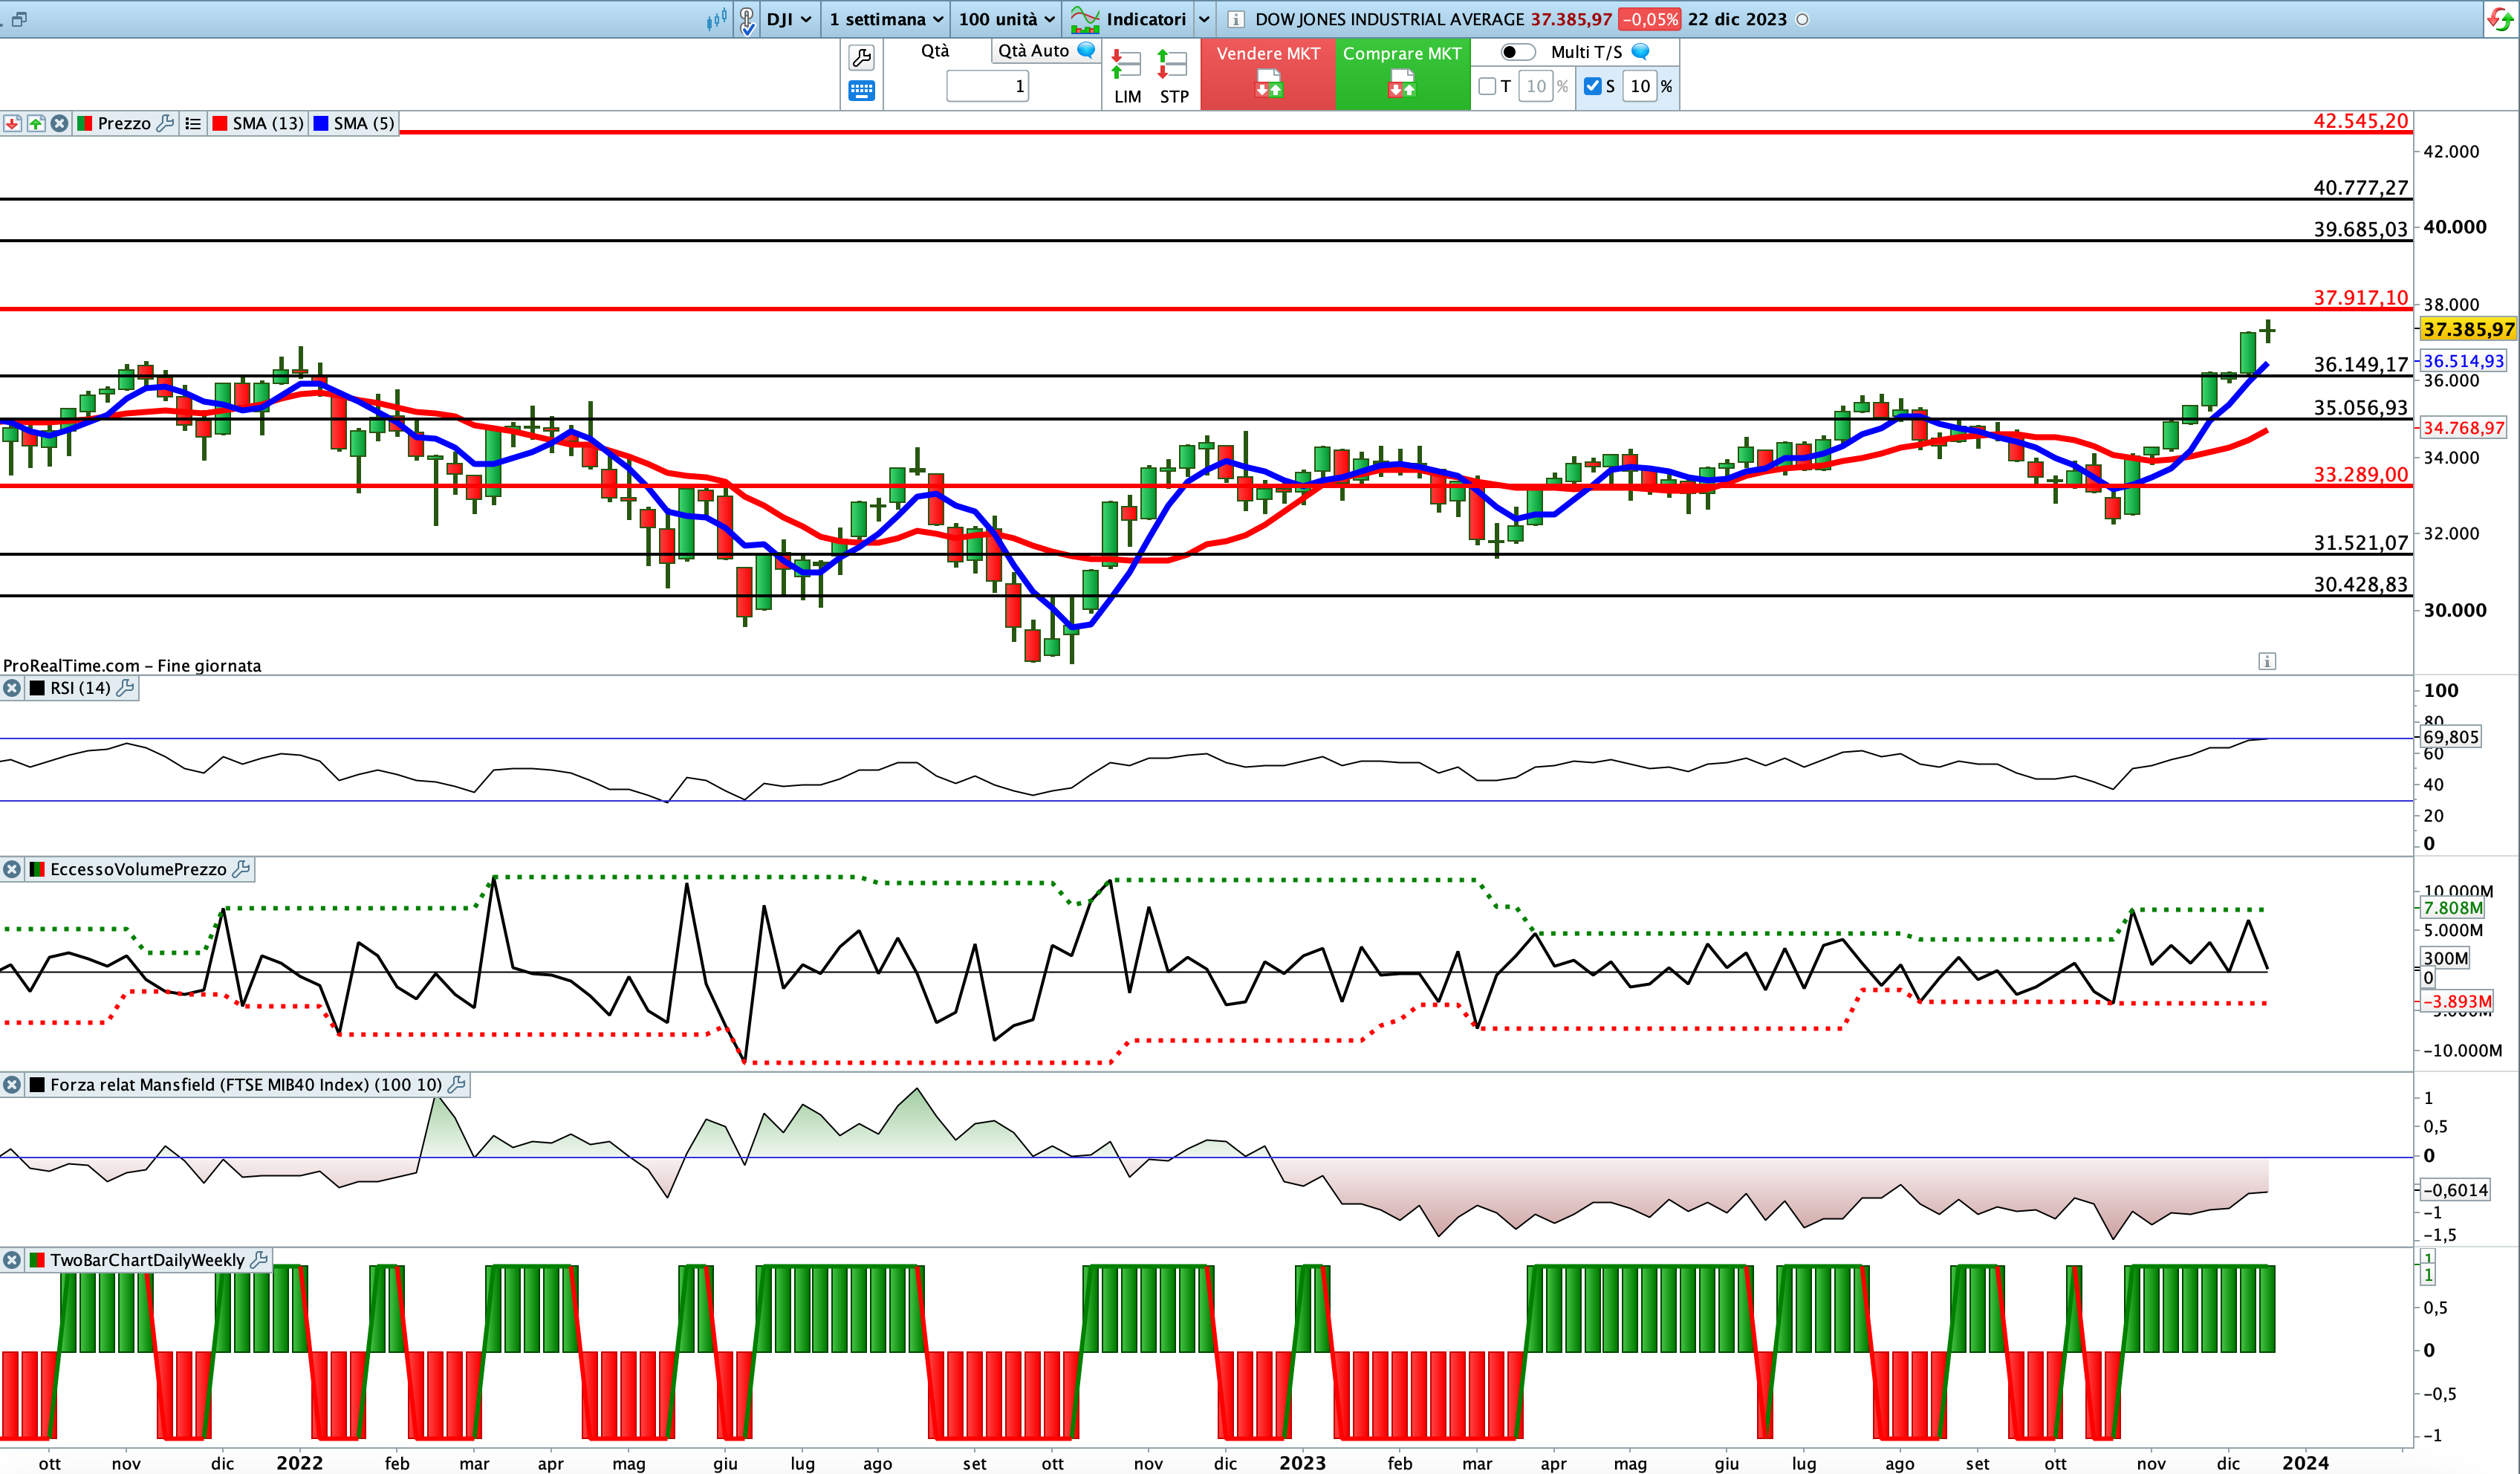The height and width of the screenshot is (1474, 2520).
Task: Close the price panel with X icon
Action: pos(60,123)
